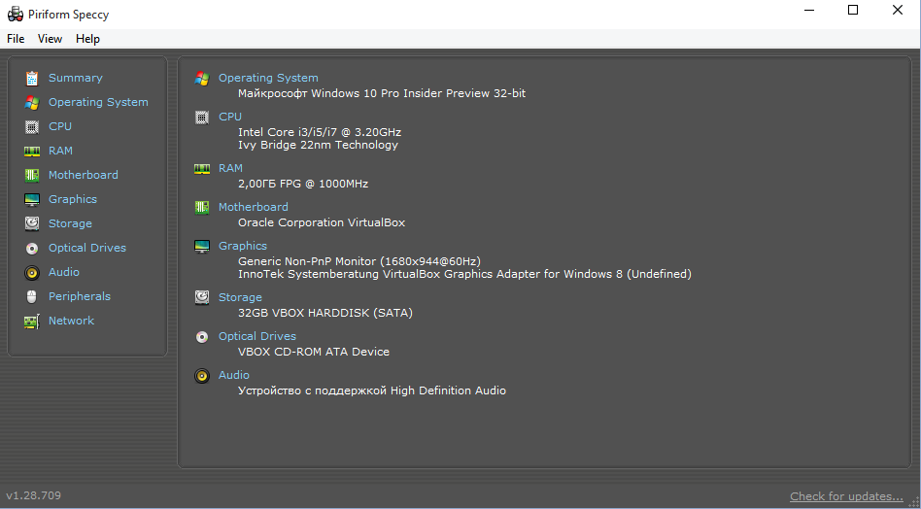921x509 pixels.
Task: Open Motherboard via its sidebar icon
Action: point(32,175)
